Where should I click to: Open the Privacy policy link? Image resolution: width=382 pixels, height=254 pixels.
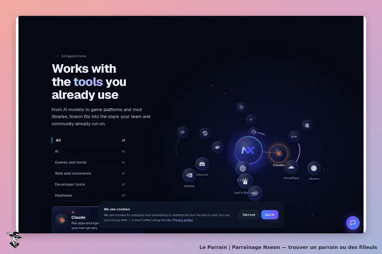(x=182, y=220)
